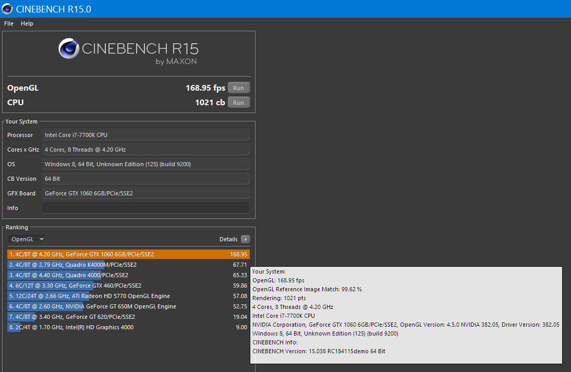Open the Help menu
This screenshot has height=372, width=571.
tap(27, 23)
